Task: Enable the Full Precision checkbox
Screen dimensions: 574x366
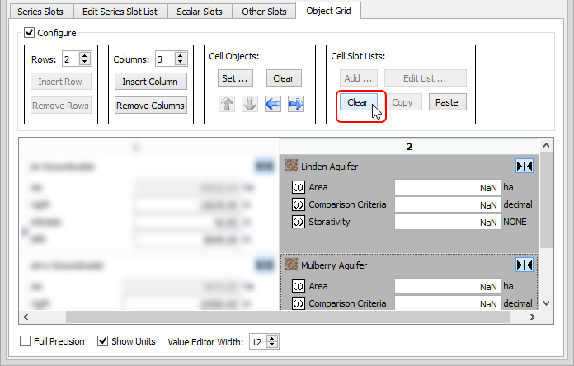Action: (26, 341)
